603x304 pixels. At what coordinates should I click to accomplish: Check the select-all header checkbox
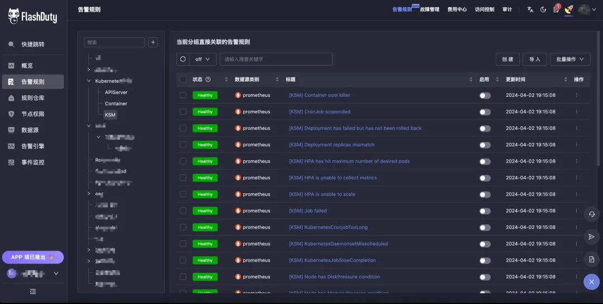(183, 80)
